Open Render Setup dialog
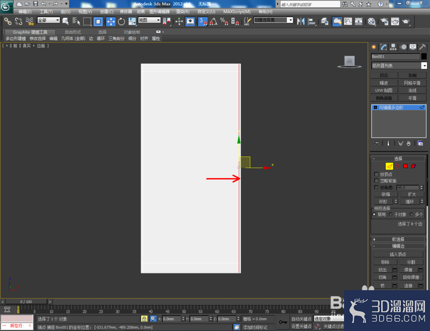Viewport: 430px width, 331px height. 384,21
